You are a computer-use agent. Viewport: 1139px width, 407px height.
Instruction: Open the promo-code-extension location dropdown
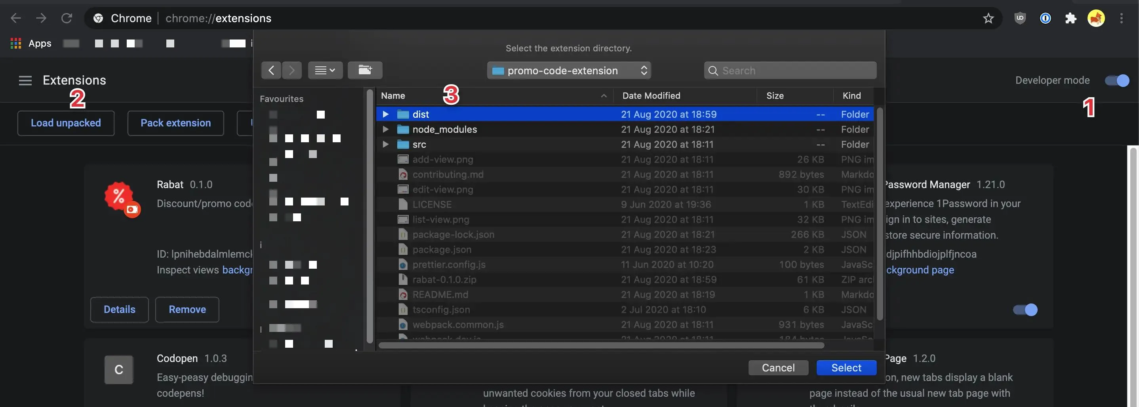(569, 70)
